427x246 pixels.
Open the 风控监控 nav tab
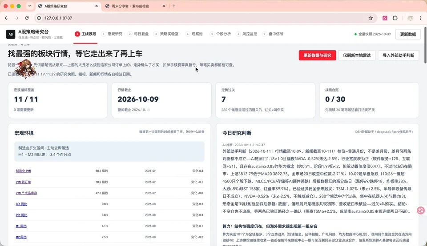click(x=247, y=34)
